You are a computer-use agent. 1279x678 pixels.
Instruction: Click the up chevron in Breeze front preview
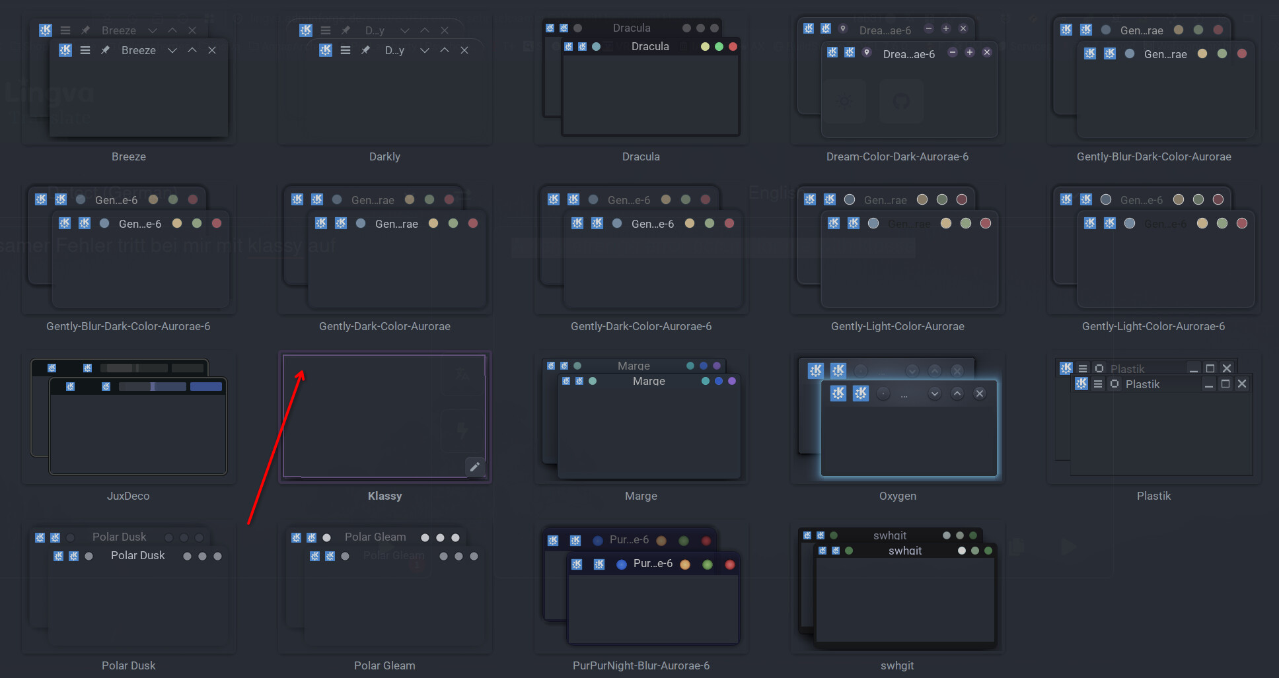tap(192, 50)
